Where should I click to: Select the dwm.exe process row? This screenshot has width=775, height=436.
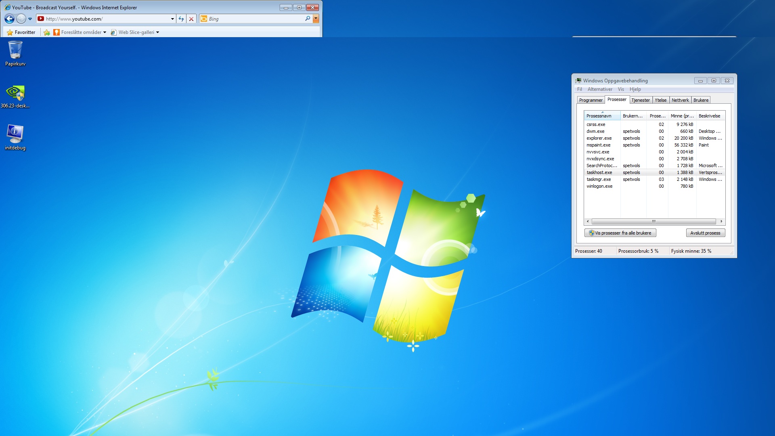[654, 131]
